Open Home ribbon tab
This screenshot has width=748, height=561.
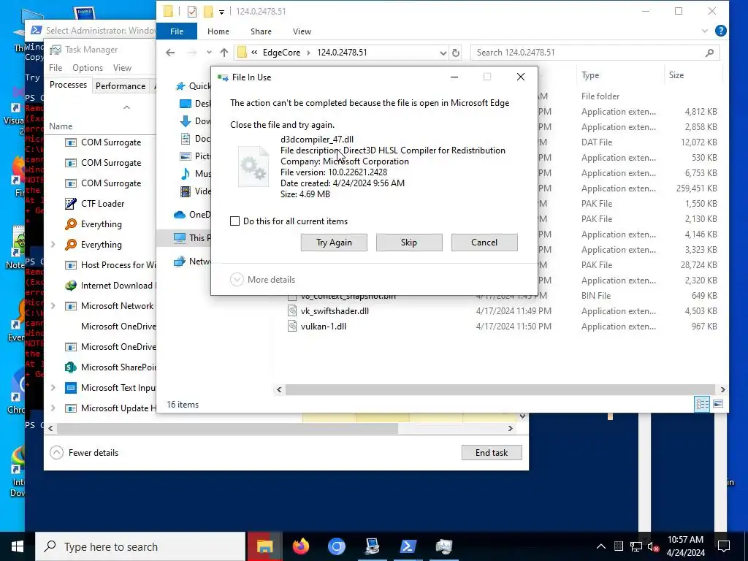(x=218, y=31)
